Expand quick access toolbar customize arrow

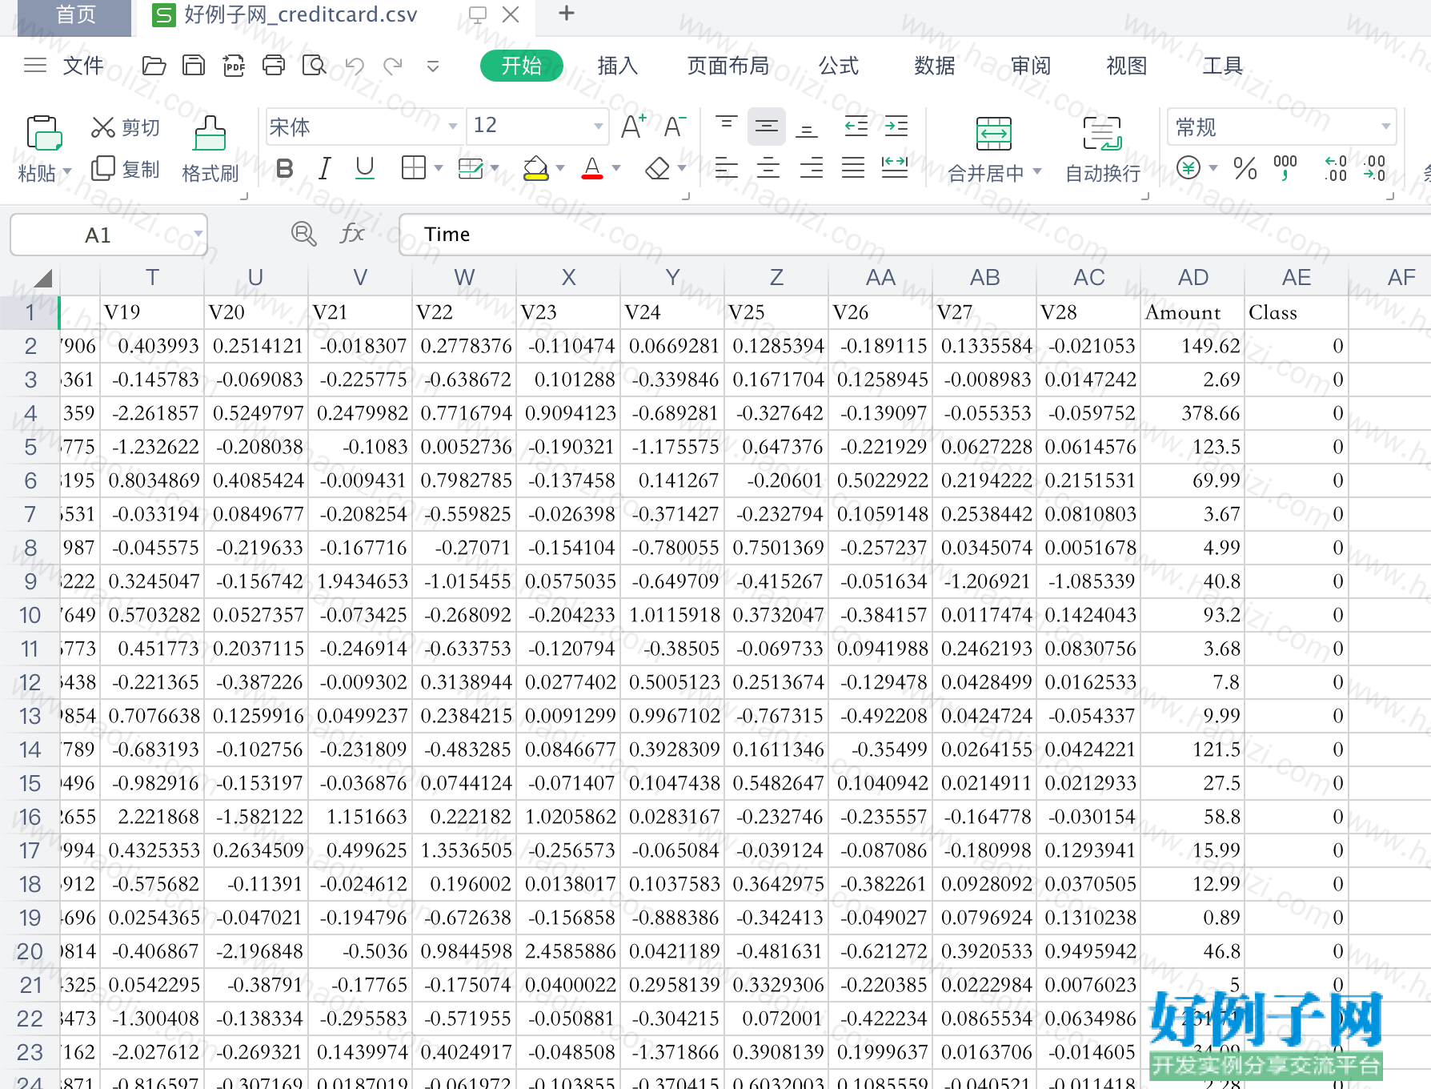[x=433, y=66]
